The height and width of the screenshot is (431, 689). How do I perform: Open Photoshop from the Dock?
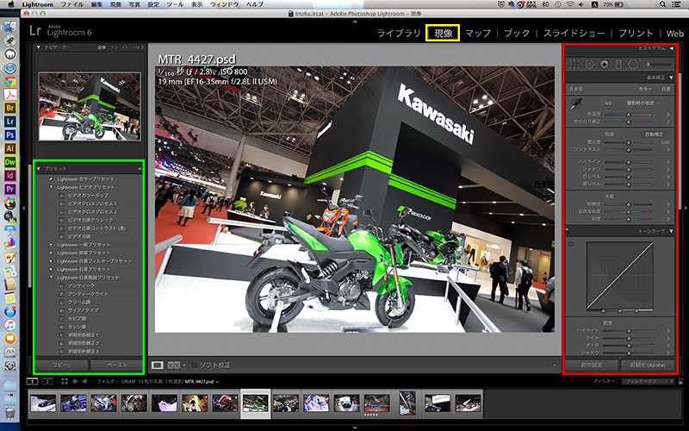10,135
